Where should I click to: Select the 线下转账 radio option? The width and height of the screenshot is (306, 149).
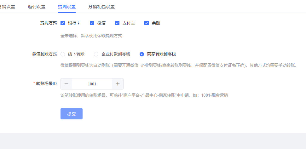click(63, 54)
